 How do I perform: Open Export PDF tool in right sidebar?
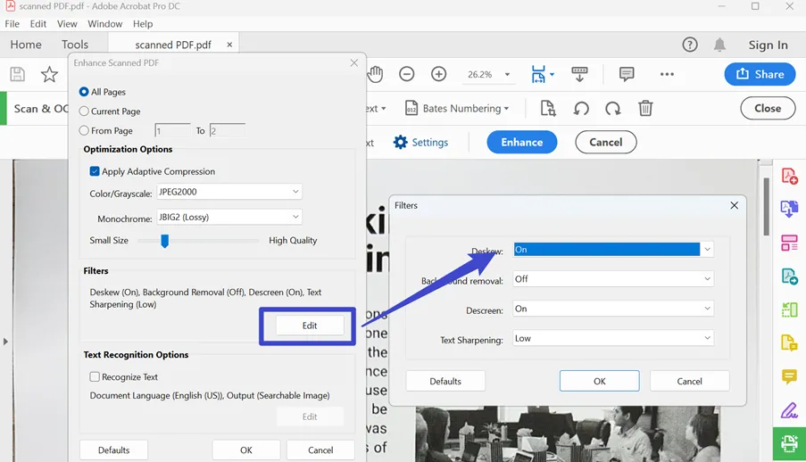tap(789, 276)
